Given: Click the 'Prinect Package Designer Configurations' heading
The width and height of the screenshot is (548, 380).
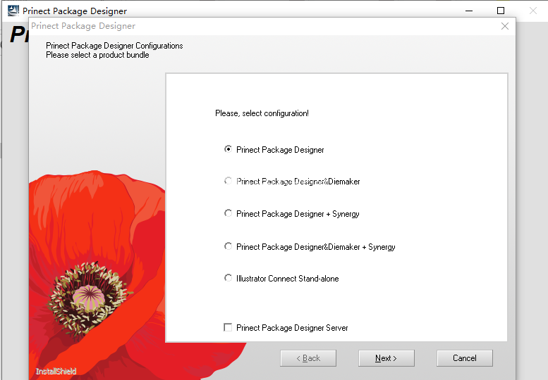Looking at the screenshot, I should tap(114, 46).
